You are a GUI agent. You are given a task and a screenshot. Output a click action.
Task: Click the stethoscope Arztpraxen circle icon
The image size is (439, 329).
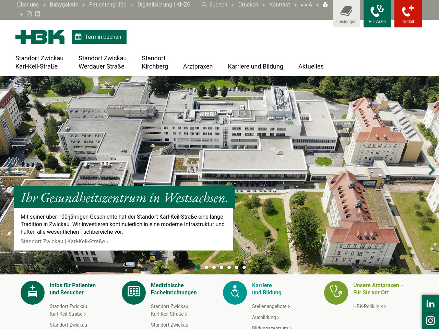point(336,293)
